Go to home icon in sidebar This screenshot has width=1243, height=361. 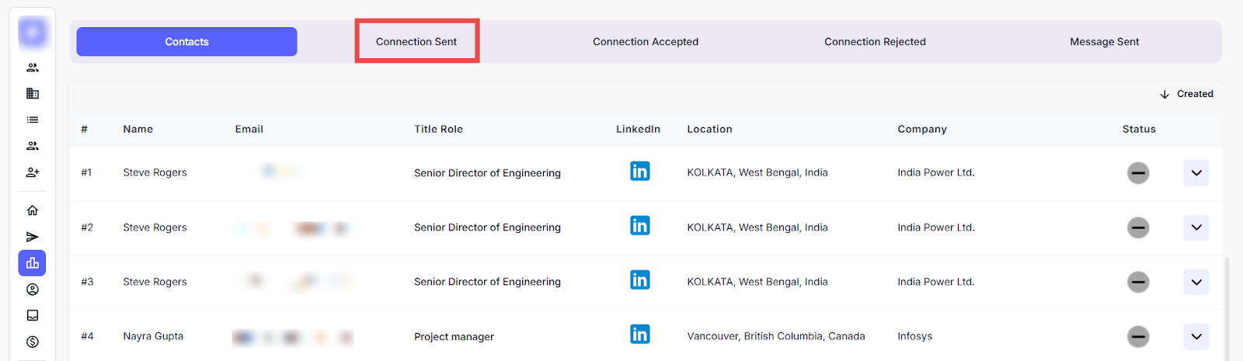click(x=33, y=210)
